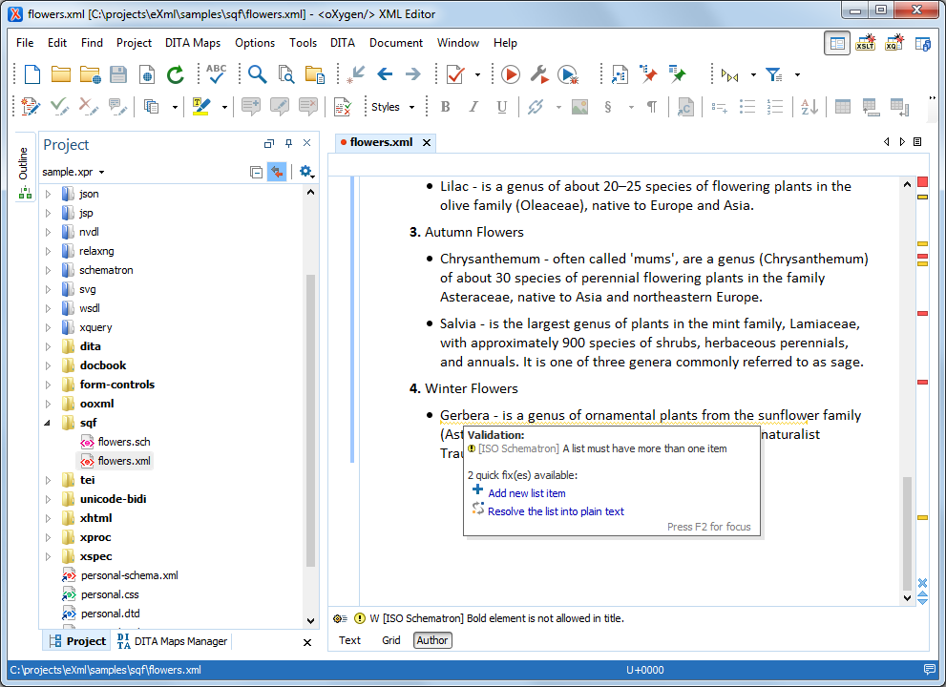Apply transformation scenario with red play icon
Viewport: 946px width, 687px height.
click(511, 74)
